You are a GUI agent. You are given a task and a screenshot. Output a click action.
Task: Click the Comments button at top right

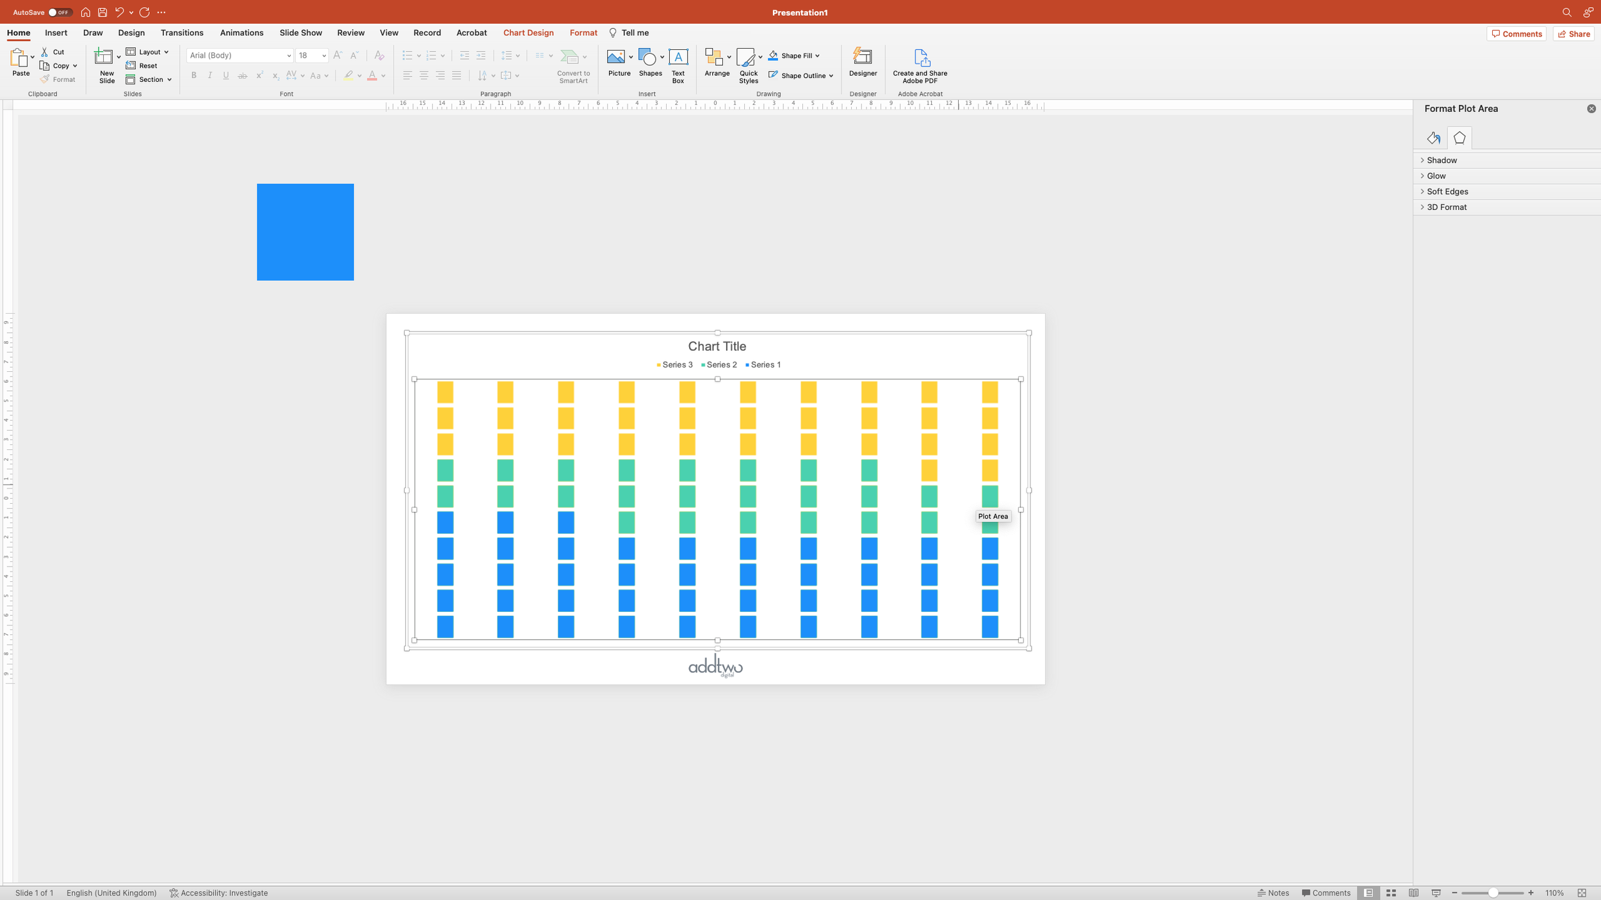click(1516, 34)
